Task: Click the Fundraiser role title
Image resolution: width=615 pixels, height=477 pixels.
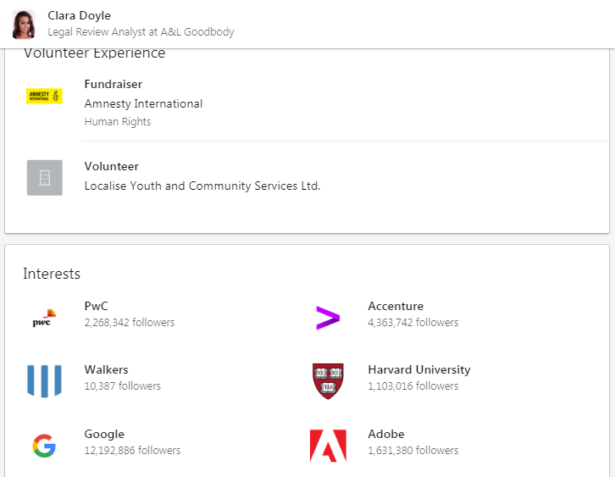Action: pos(114,84)
